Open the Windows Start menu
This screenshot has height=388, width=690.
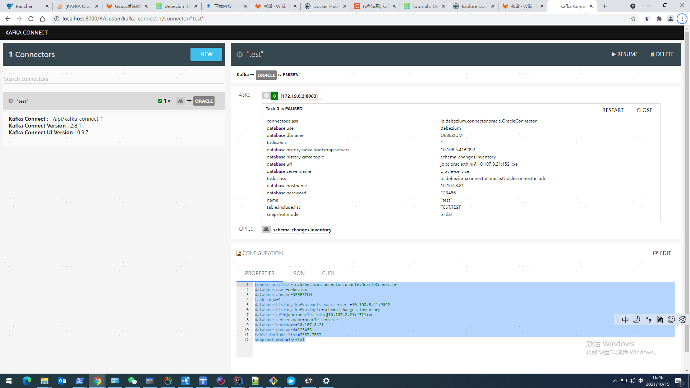point(9,381)
